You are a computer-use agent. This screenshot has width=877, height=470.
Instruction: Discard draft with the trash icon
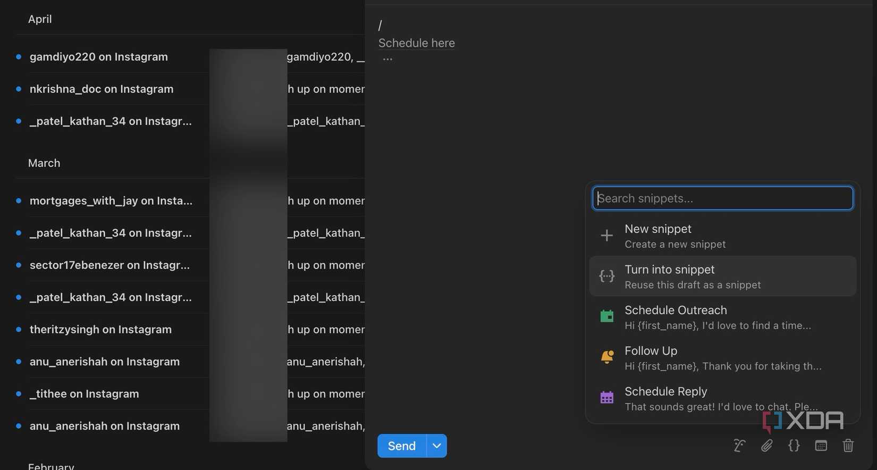pos(848,446)
